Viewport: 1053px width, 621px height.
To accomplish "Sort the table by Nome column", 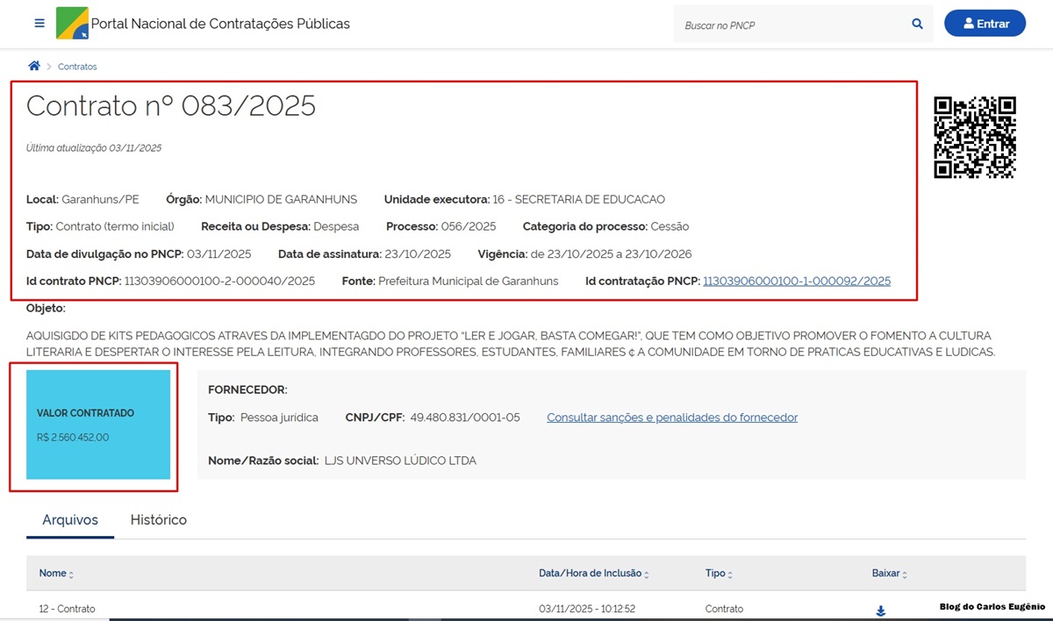I will point(56,574).
